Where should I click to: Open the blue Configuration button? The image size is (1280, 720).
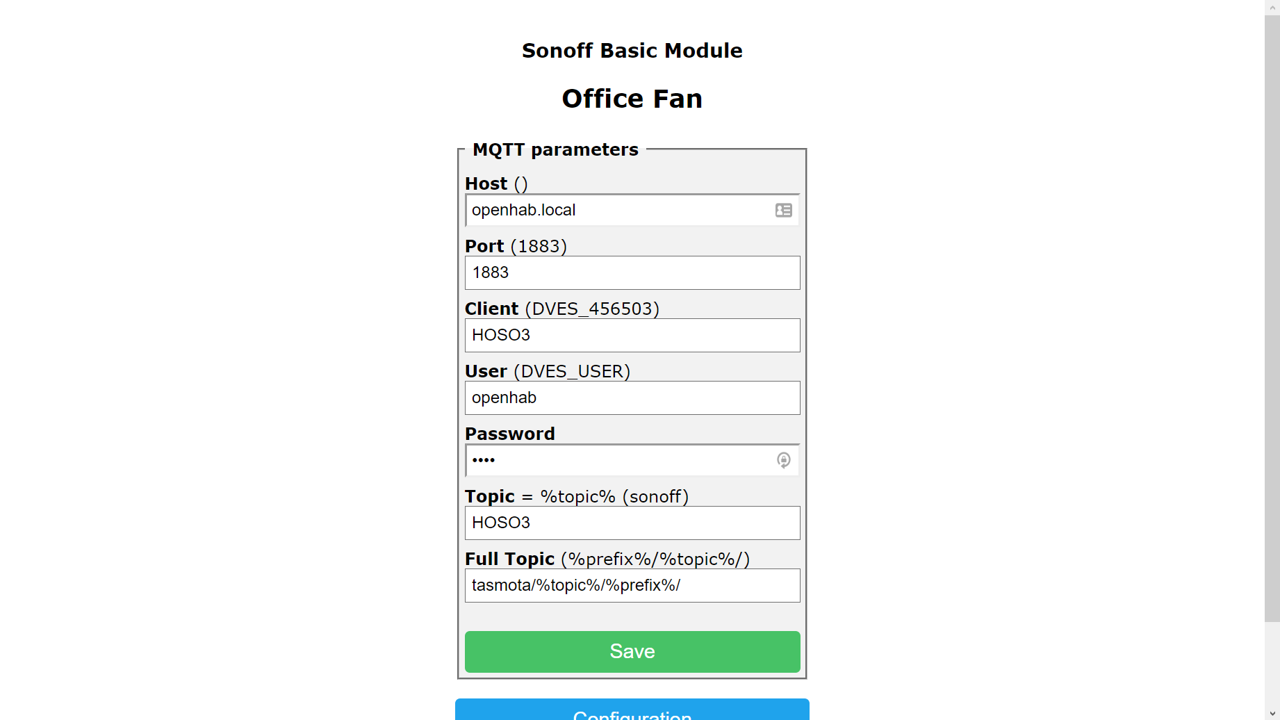tap(632, 712)
